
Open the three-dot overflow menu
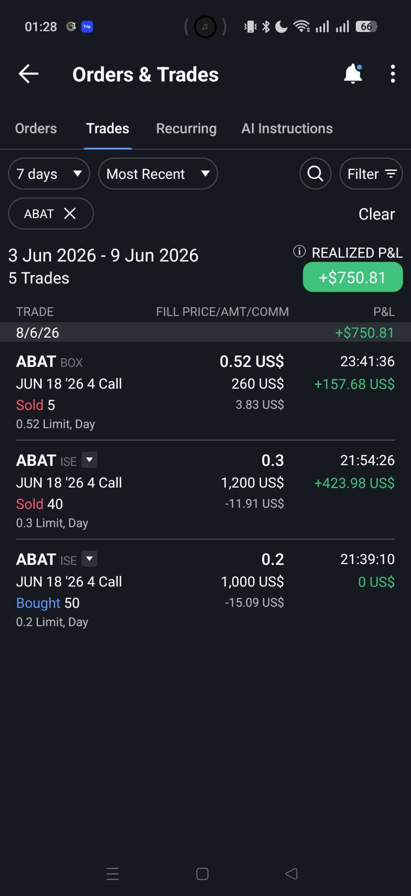393,74
